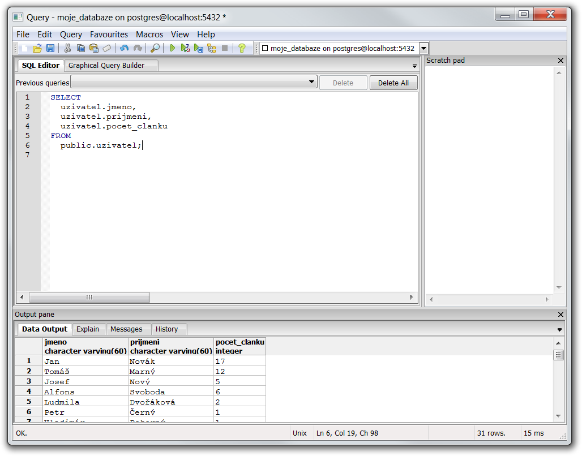Switch to the Messages output tab
582x456 pixels.
pyautogui.click(x=126, y=329)
